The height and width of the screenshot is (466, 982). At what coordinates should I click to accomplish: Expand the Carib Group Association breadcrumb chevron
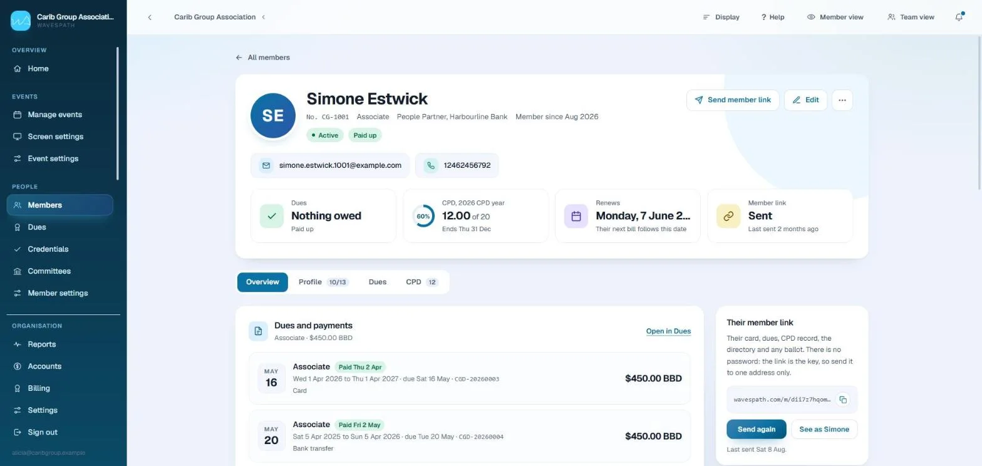[264, 17]
